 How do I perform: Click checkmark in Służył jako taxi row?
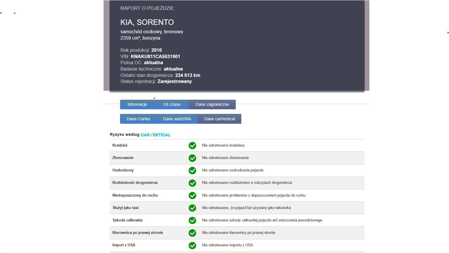pyautogui.click(x=192, y=208)
